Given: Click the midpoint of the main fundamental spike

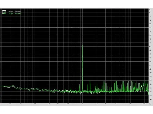Looking at the screenshot, I should click(83, 68).
